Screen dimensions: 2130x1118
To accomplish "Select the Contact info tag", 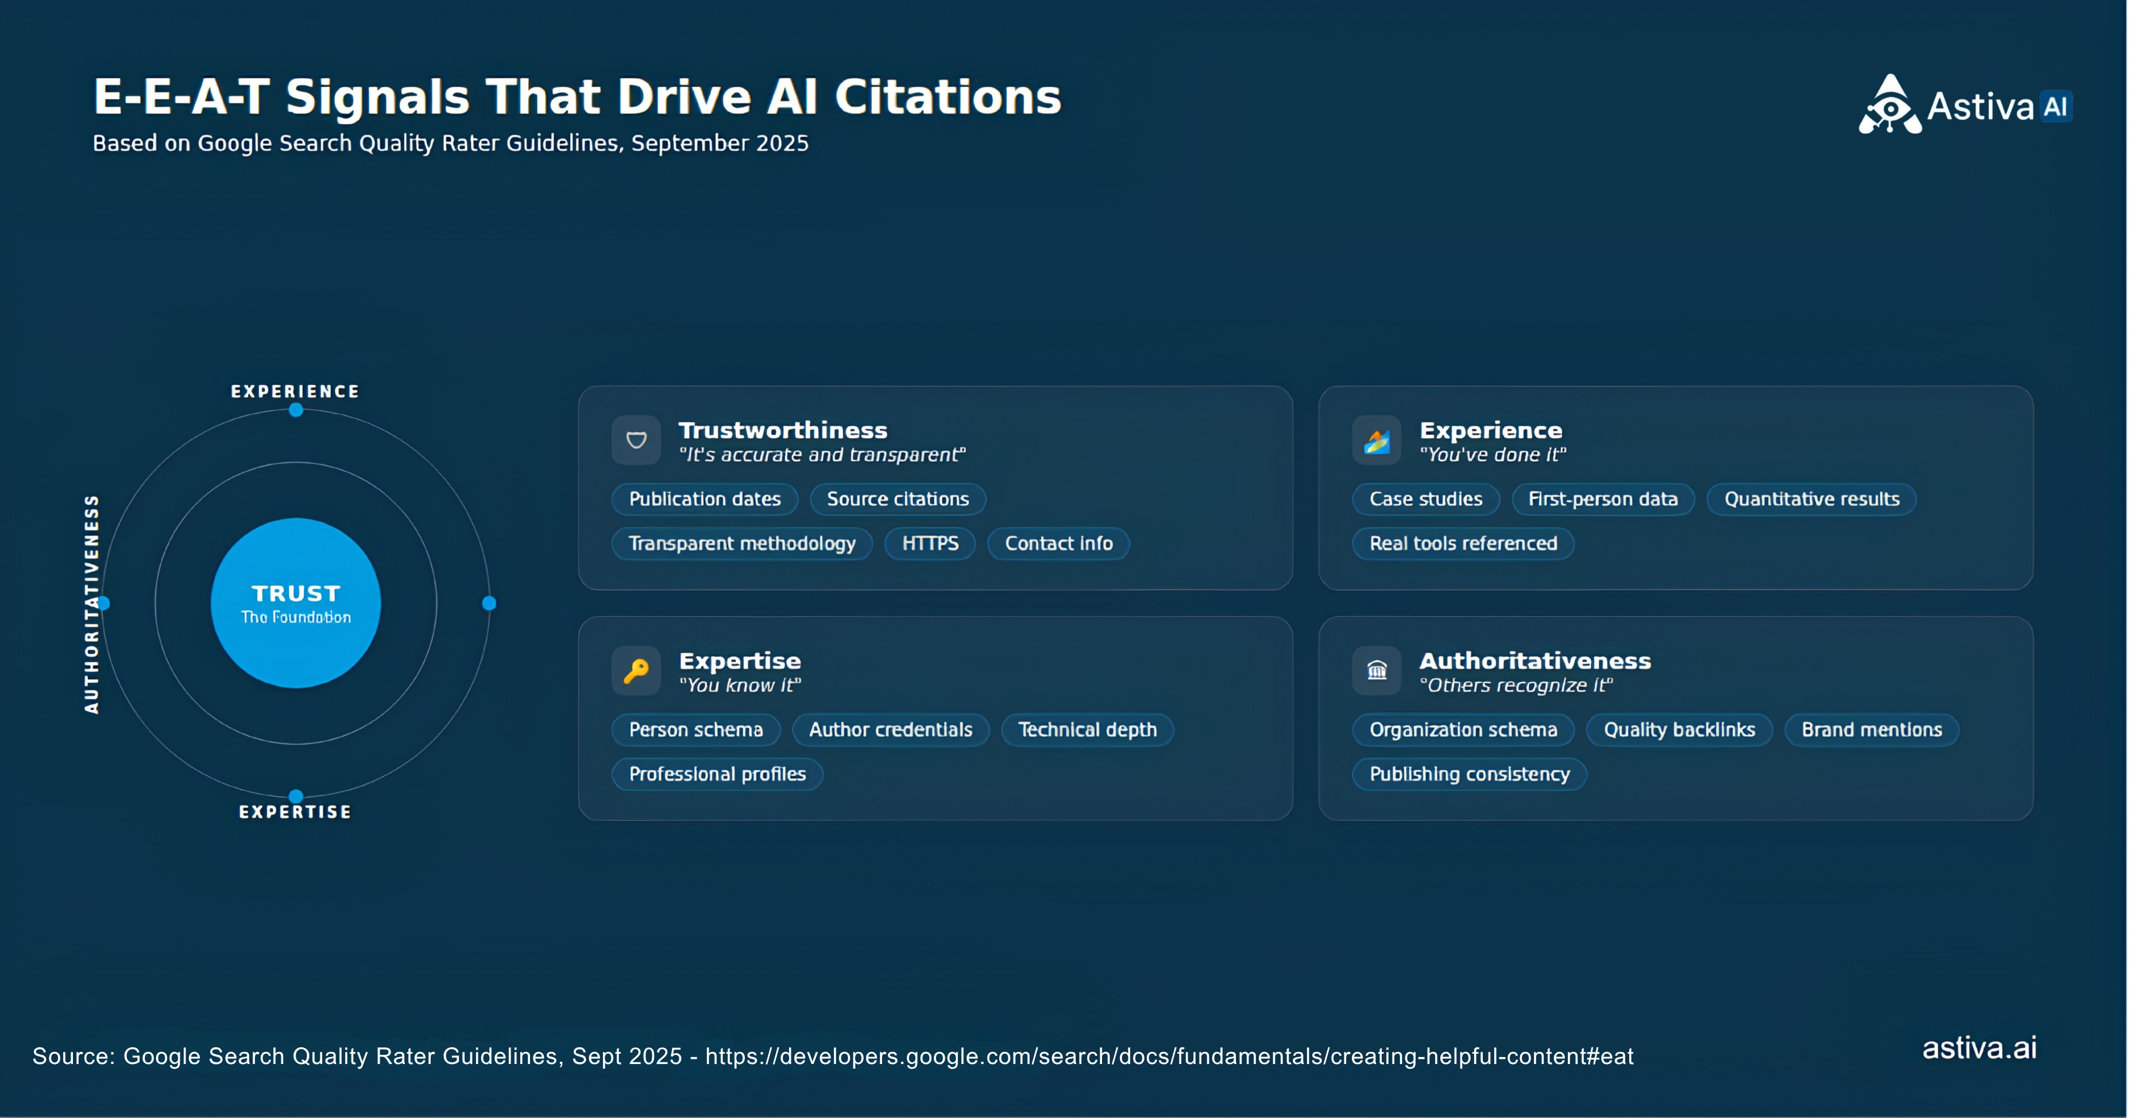I will (1058, 544).
